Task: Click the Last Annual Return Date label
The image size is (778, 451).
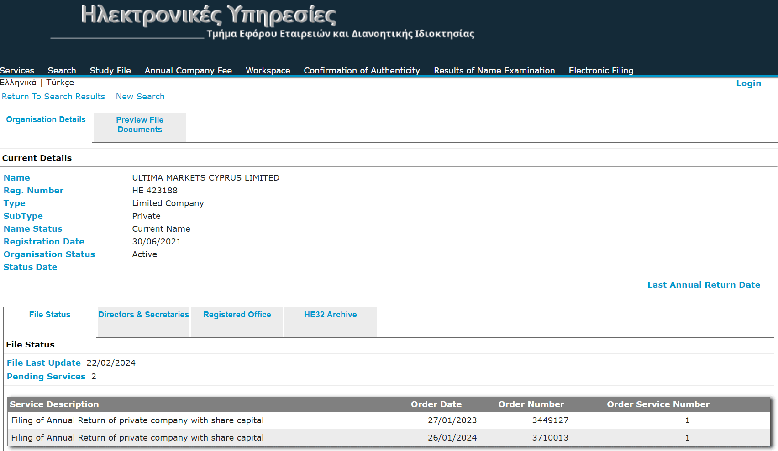Action: point(704,285)
